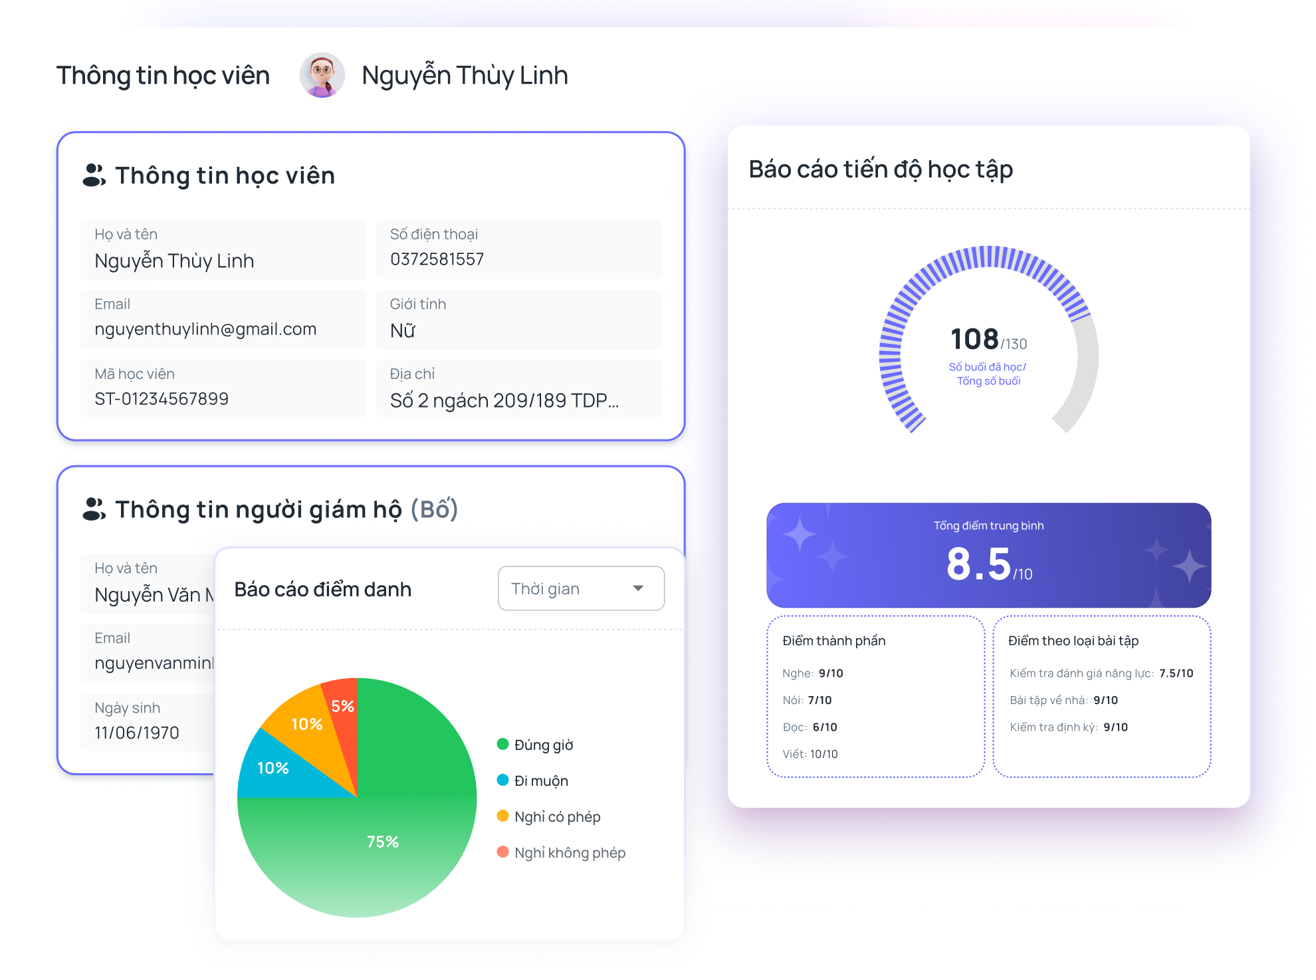1316x980 pixels.
Task: Click the Điểm thành phần card
Action: pyautogui.click(x=875, y=696)
